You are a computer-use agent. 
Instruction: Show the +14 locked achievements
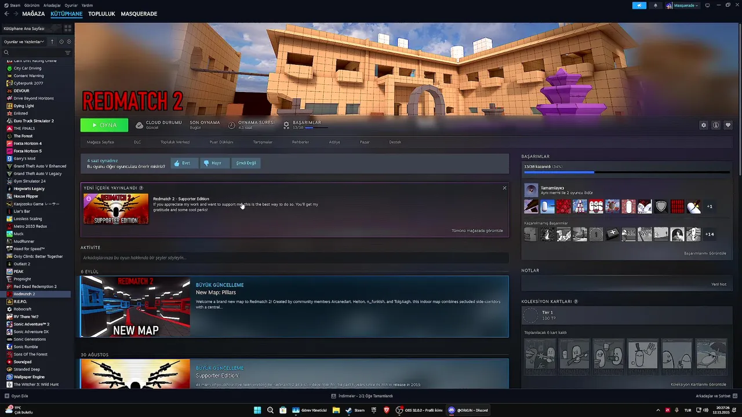tap(710, 234)
